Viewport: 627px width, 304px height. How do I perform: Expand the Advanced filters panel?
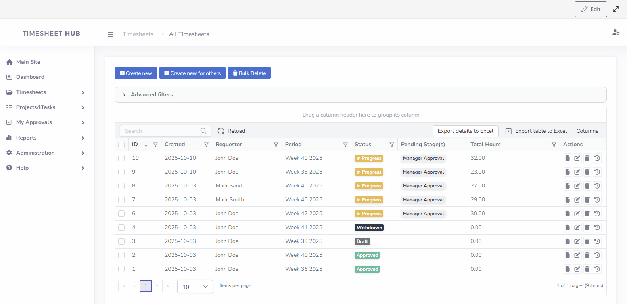pyautogui.click(x=124, y=95)
